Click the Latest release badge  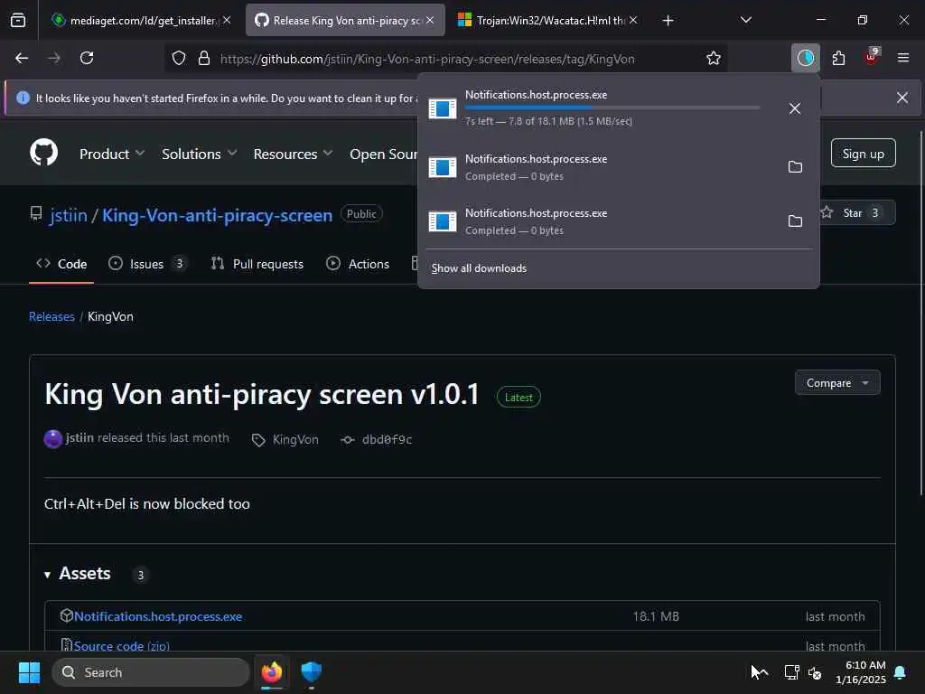click(x=519, y=398)
